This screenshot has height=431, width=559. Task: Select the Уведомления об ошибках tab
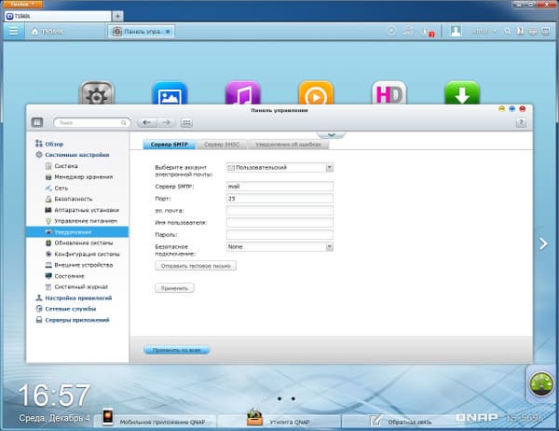tap(288, 145)
